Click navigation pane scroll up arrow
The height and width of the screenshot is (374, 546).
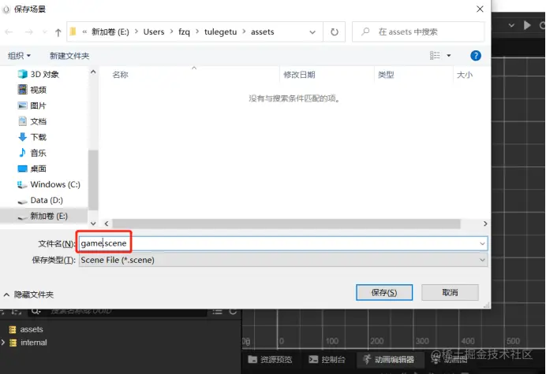tap(93, 72)
